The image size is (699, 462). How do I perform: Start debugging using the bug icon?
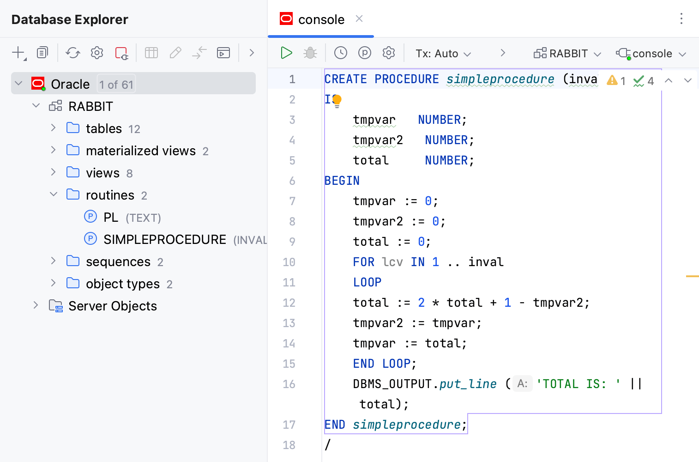310,53
